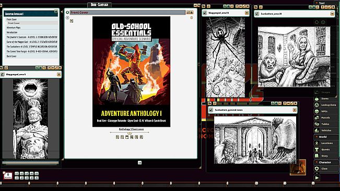This screenshot has width=340, height=191.
Task: Click the modifier box showing 0
Action: click(x=8, y=175)
